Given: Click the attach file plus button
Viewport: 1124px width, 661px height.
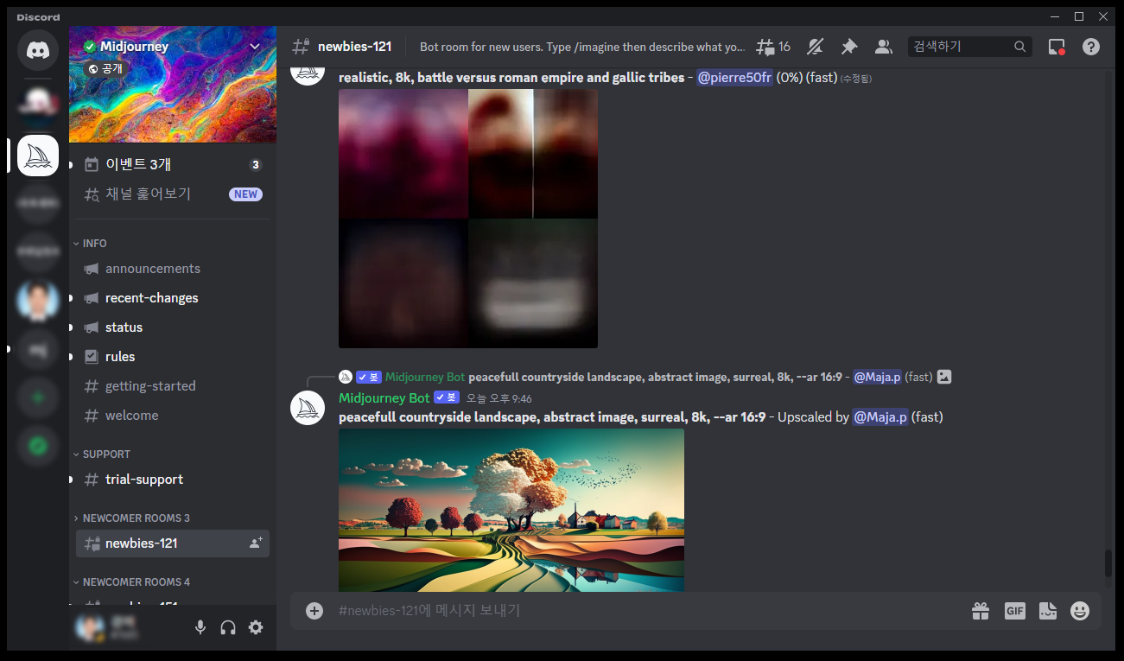Looking at the screenshot, I should (x=314, y=611).
